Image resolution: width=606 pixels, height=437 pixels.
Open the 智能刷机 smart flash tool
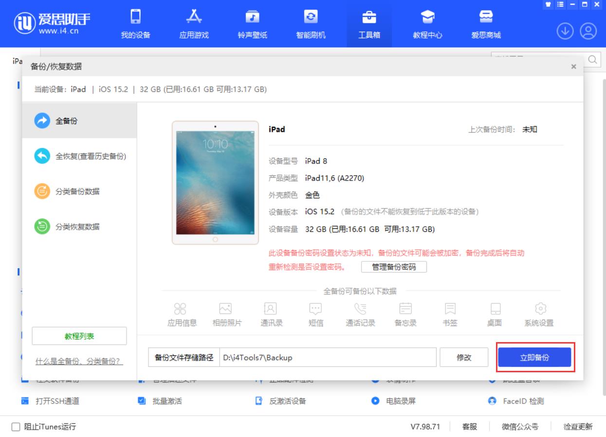311,23
